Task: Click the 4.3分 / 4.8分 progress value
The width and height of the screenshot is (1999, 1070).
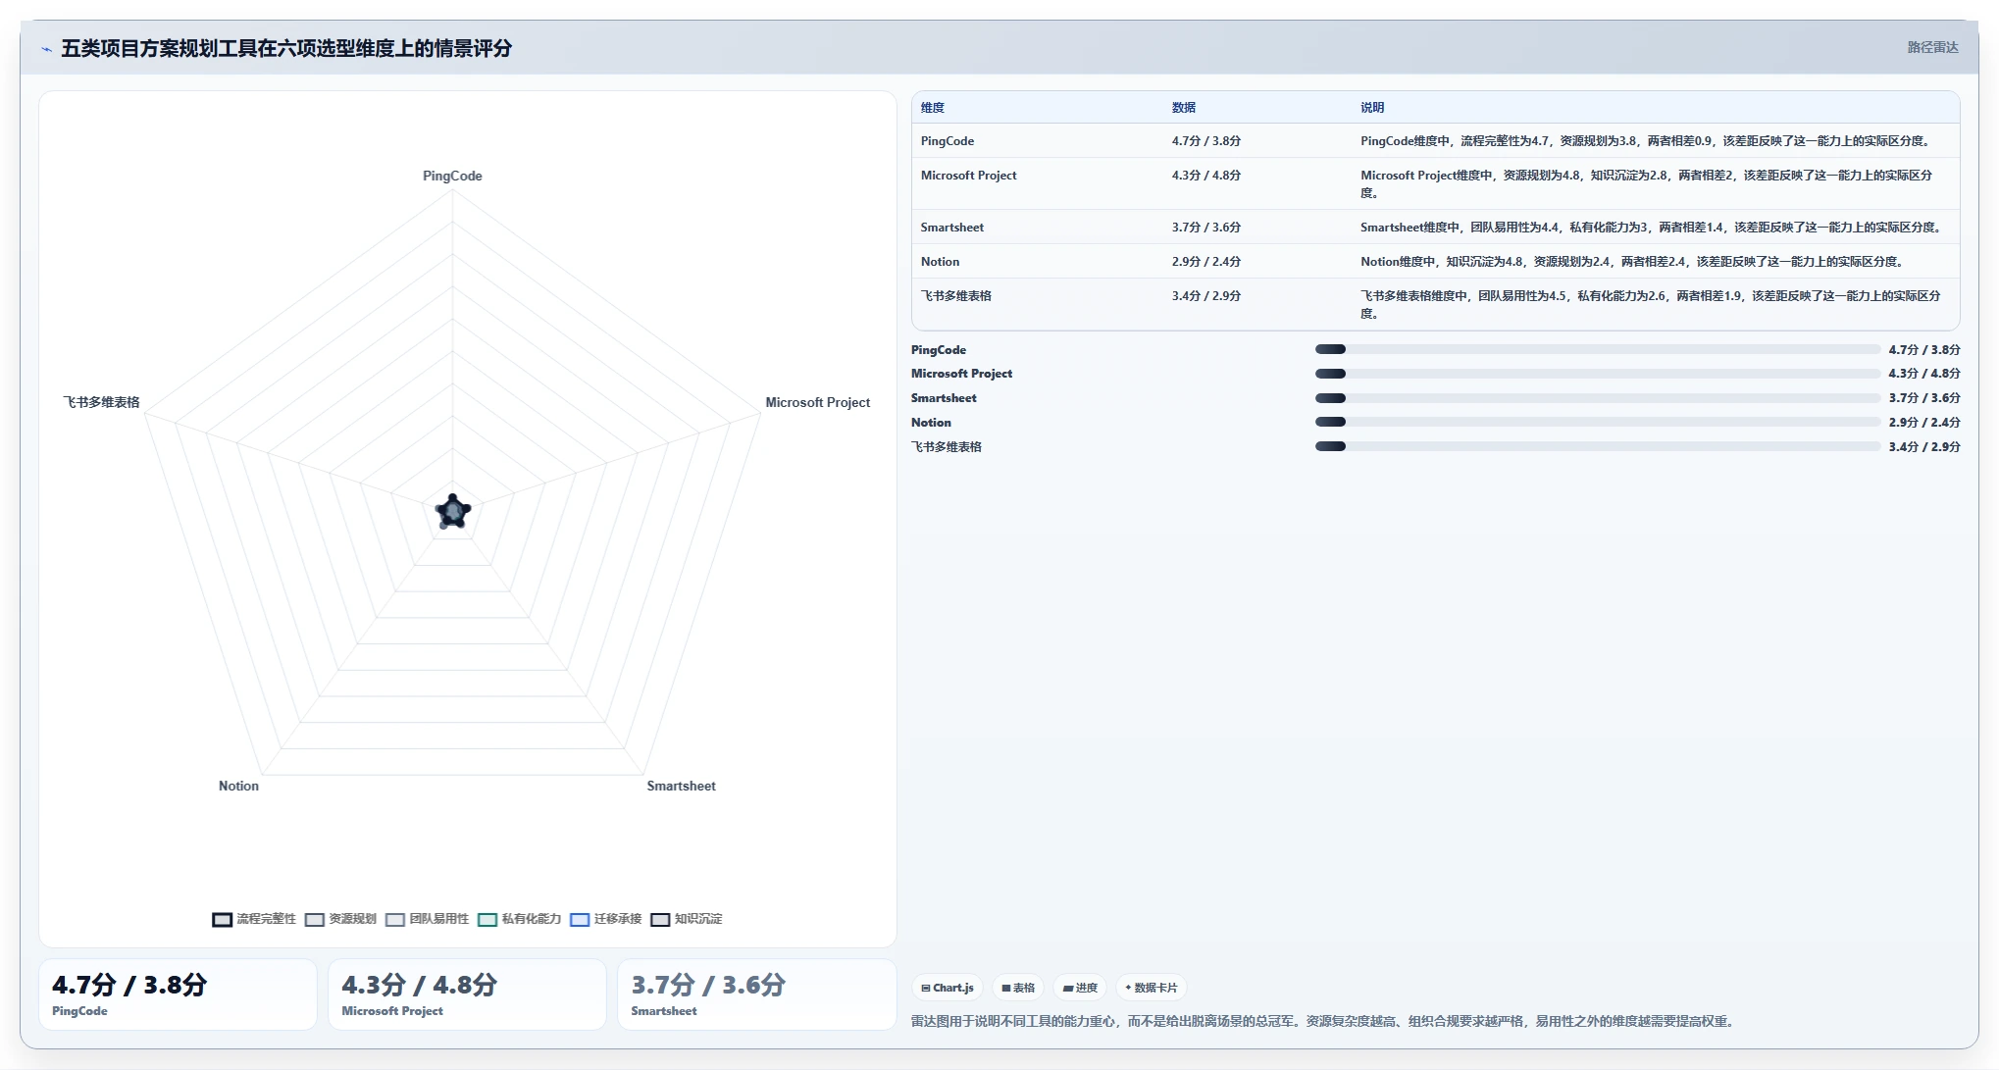Action: 1923,374
